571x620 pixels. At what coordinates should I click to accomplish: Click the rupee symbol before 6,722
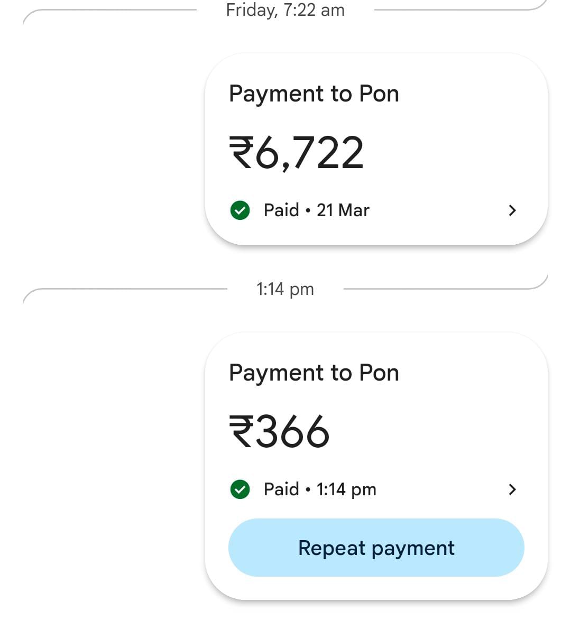[241, 152]
